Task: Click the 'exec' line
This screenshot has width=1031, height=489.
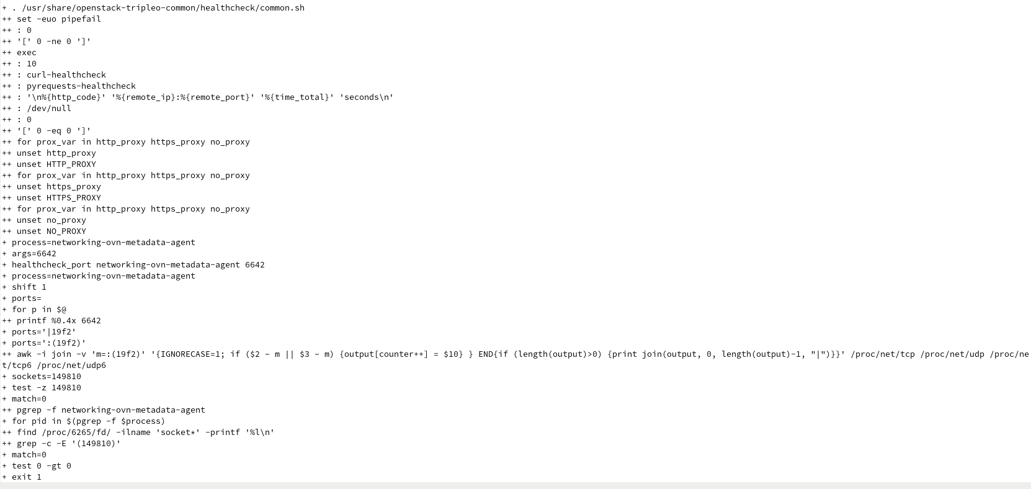Action: click(26, 53)
